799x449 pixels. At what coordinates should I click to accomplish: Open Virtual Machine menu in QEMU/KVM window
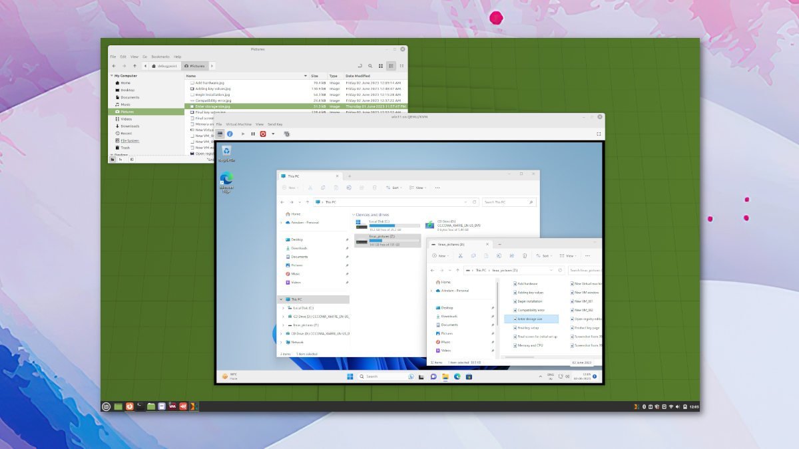(x=238, y=124)
